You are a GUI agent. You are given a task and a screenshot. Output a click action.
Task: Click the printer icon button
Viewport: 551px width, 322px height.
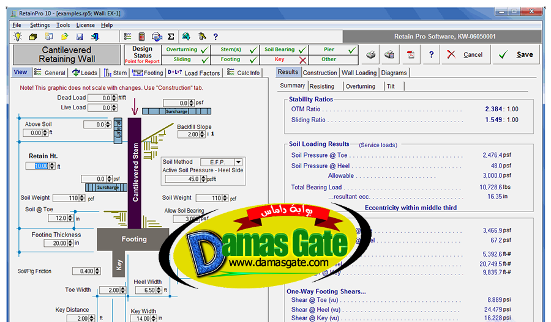[371, 54]
